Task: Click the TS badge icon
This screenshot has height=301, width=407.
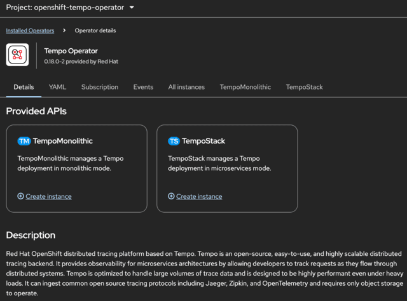Action: 174,141
